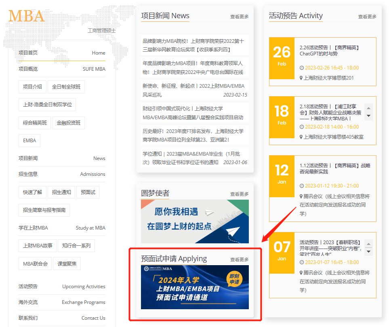This screenshot has height=327, width=389.
Task: Click the location pin beside 上海财经大学博思楼405教室
Action: tap(301, 137)
